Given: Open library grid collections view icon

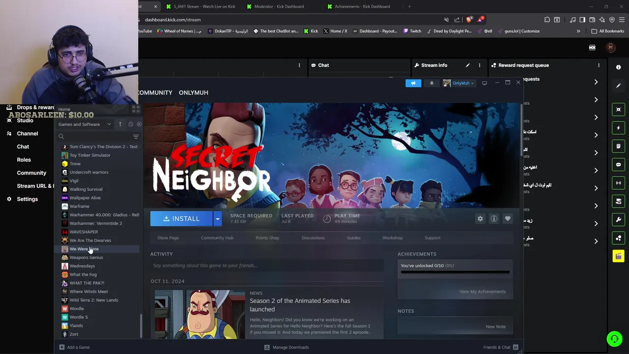Looking at the screenshot, I should pyautogui.click(x=136, y=109).
